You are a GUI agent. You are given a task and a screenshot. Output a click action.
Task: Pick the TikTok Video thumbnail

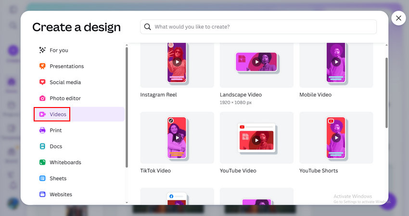177,138
